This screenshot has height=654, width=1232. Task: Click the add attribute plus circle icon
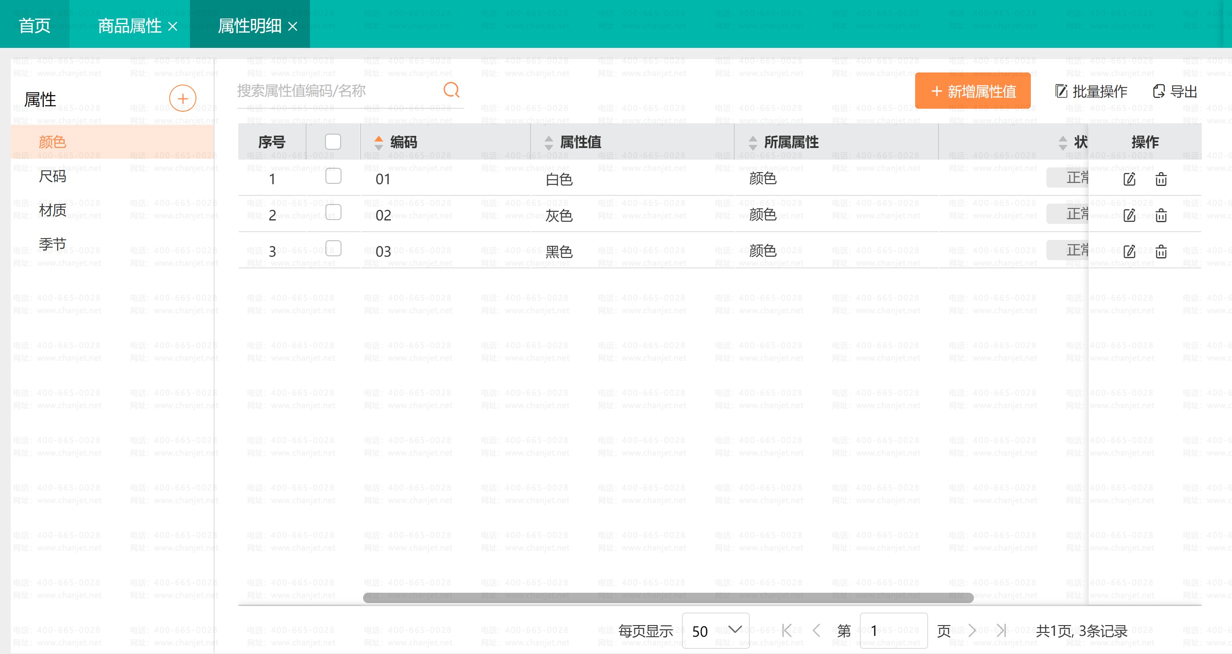point(182,98)
